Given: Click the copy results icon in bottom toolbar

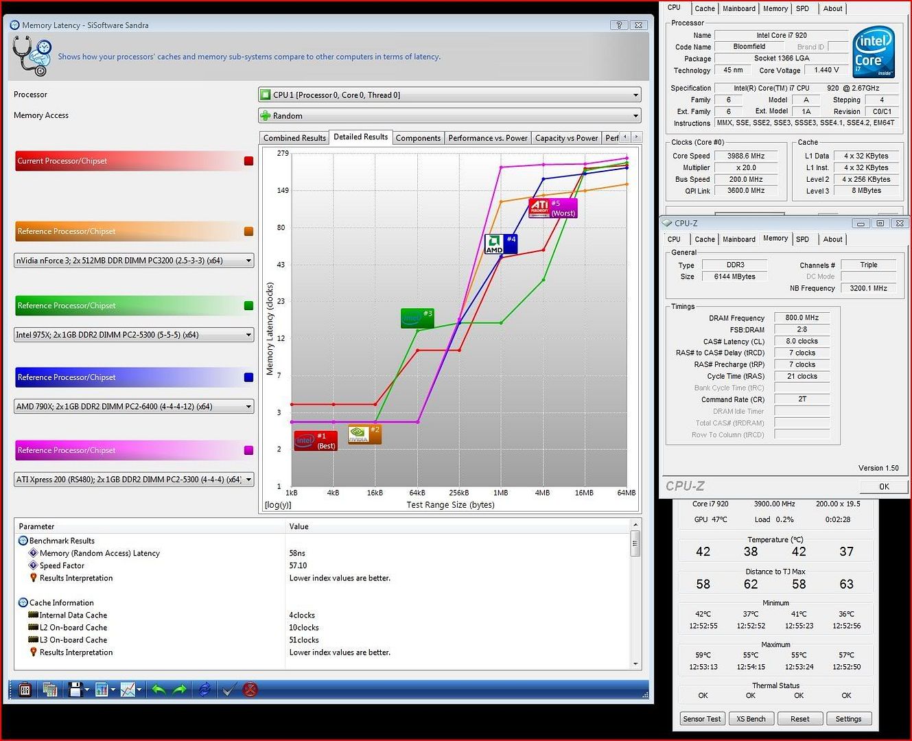Looking at the screenshot, I should 49,690.
